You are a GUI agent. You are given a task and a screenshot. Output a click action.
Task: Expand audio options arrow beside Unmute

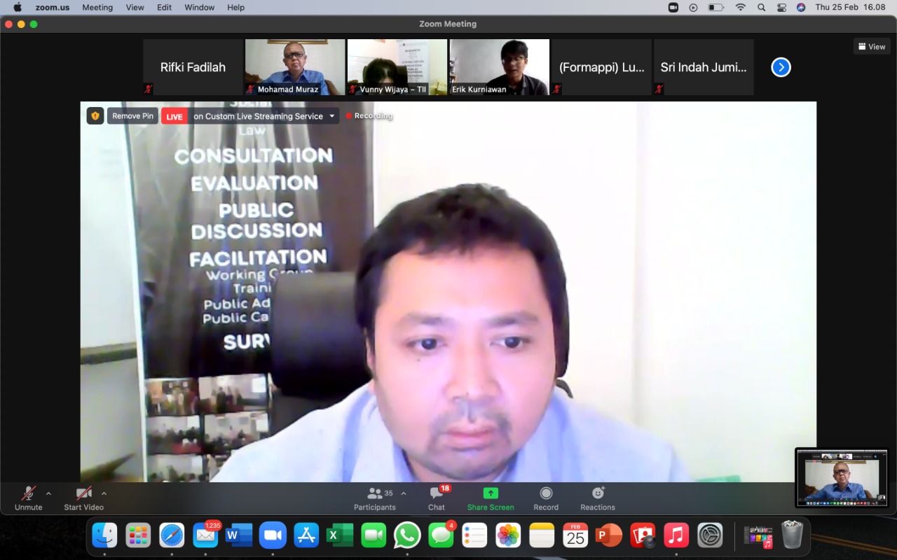(48, 493)
